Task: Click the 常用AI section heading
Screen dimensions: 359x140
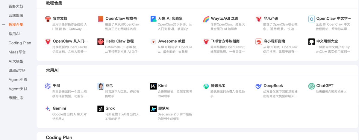Action: (52, 70)
